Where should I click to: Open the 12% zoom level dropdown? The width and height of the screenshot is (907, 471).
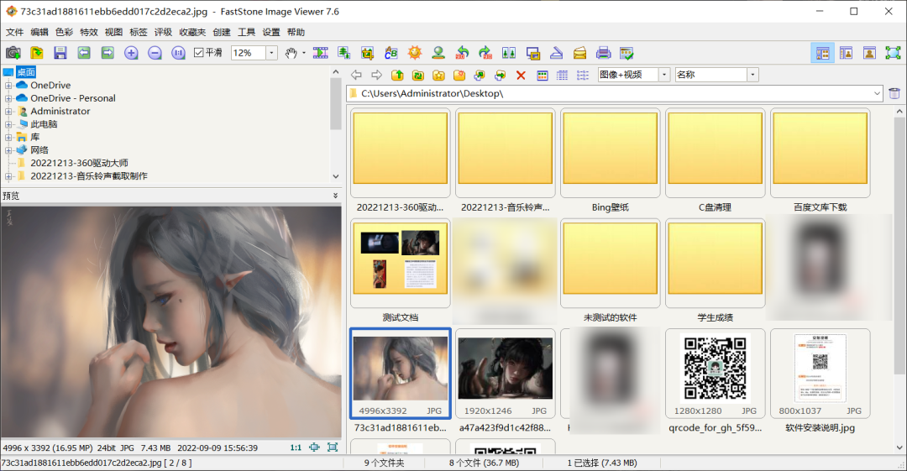[271, 53]
